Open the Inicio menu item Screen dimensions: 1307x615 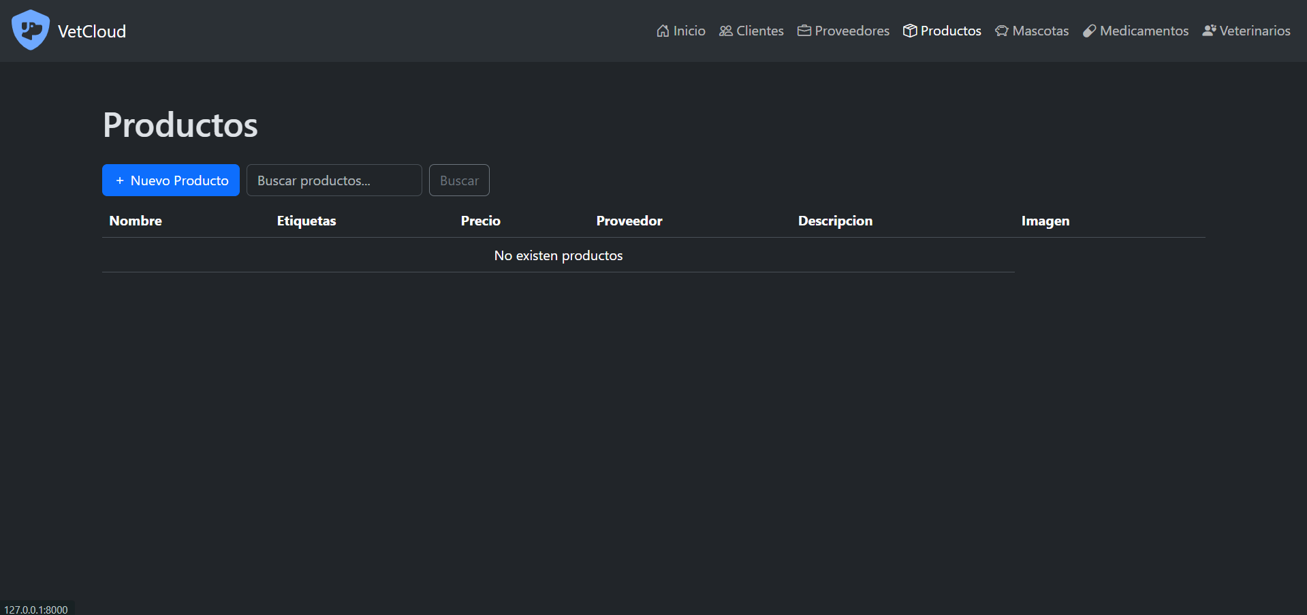(689, 31)
